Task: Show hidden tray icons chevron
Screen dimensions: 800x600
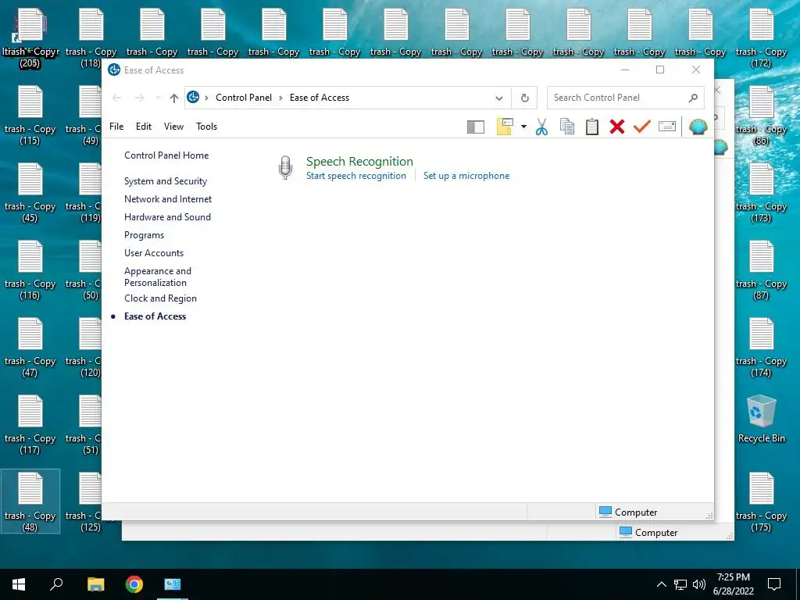Action: [x=661, y=584]
